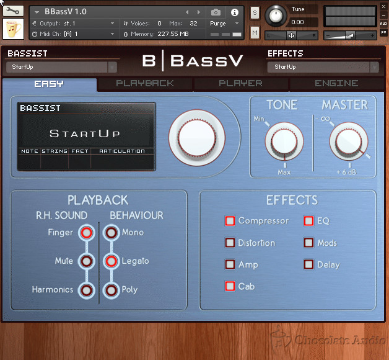
Task: Select Harmonics right-hand sound
Action: (87, 290)
